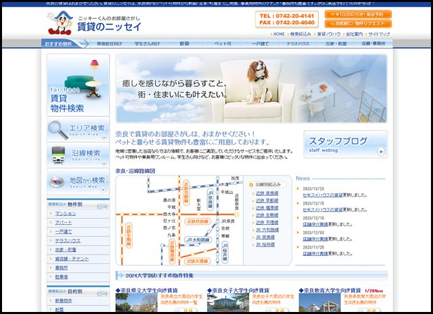The image size is (433, 314).
Task: Click 近鉄奈良線 label on route map
Action: click(x=198, y=221)
